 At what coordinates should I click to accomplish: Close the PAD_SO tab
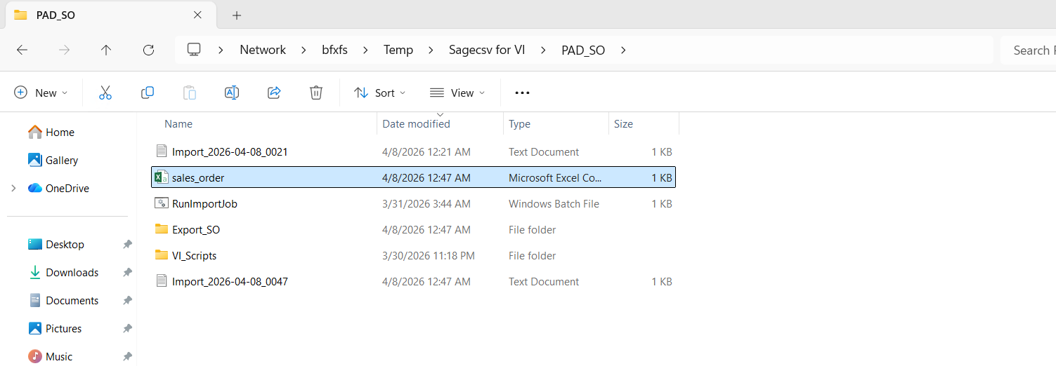tap(197, 15)
